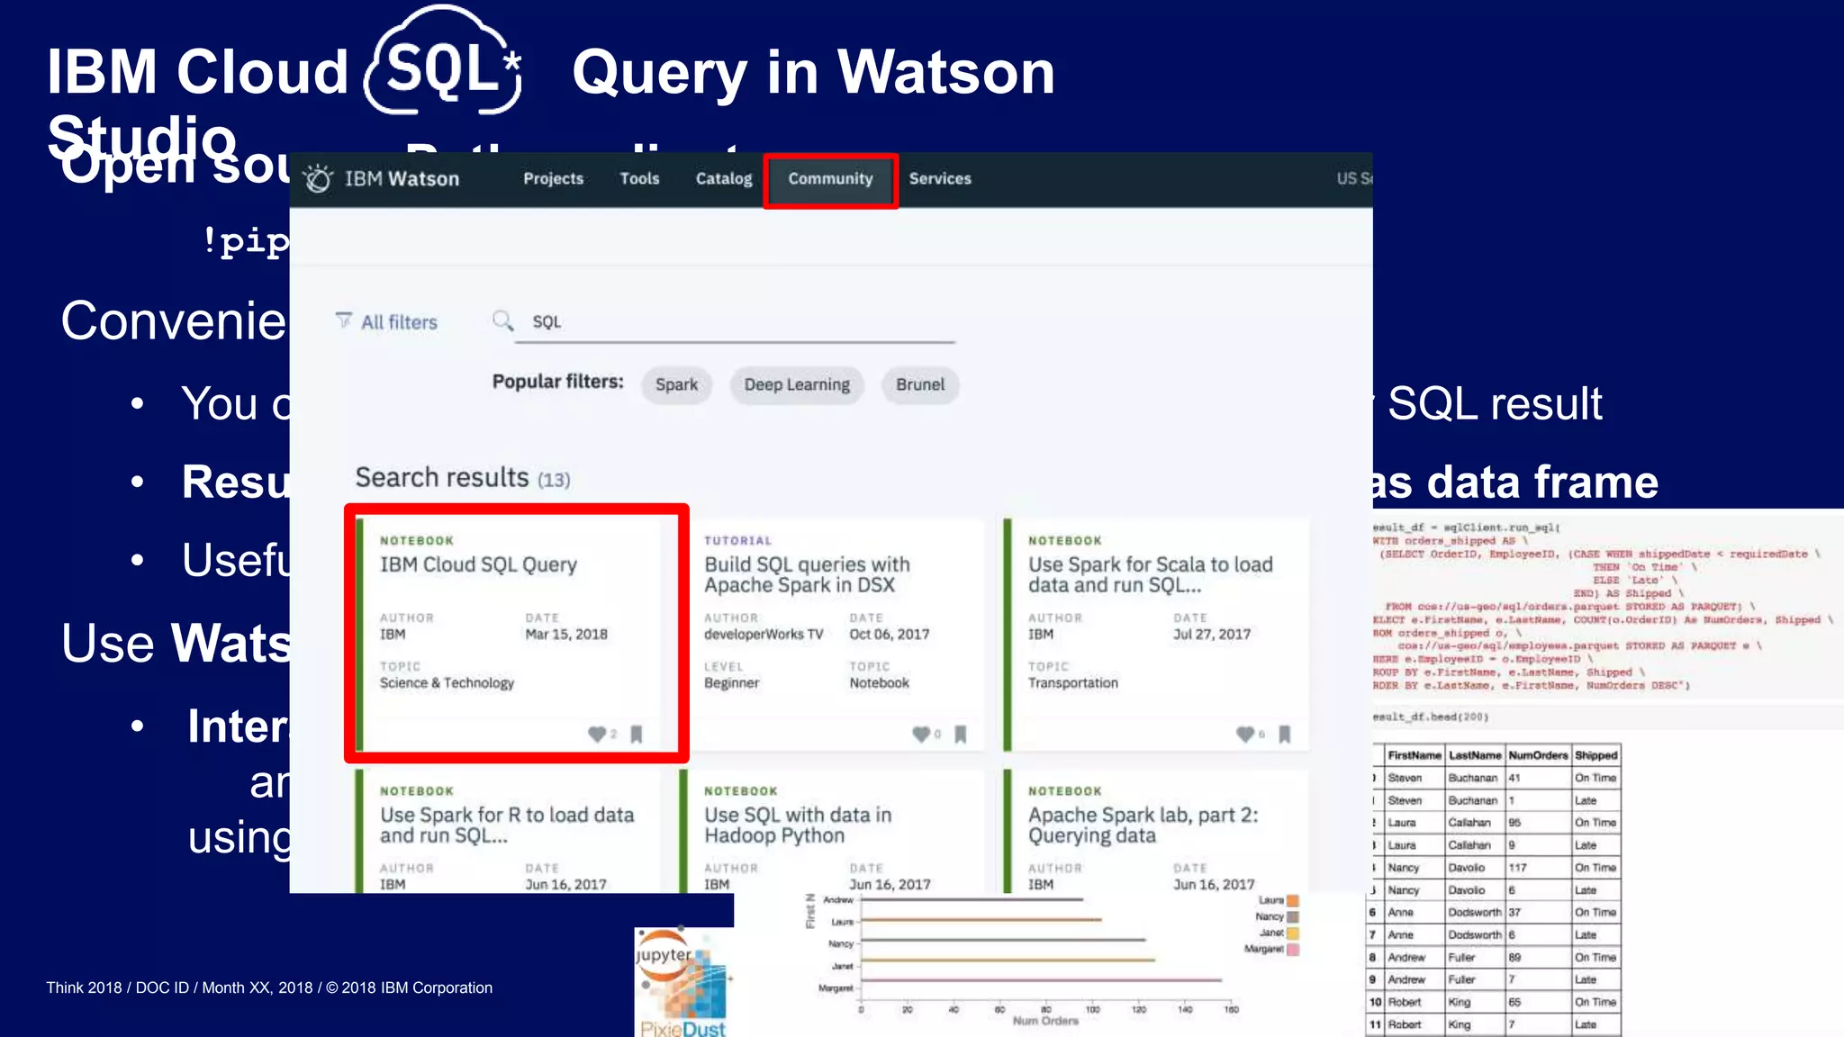Click the Jupyter PixieDust logo
This screenshot has height=1037, width=1844.
click(684, 982)
